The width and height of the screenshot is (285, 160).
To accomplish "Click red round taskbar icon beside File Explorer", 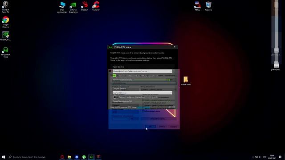I will (62, 157).
